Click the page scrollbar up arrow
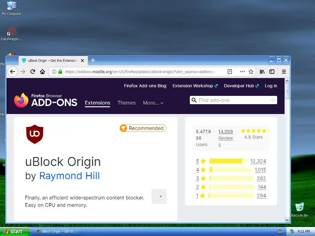This screenshot has width=315, height=236. [287, 81]
